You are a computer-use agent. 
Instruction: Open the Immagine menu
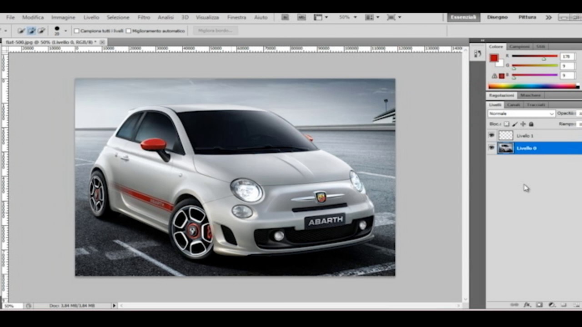click(63, 17)
